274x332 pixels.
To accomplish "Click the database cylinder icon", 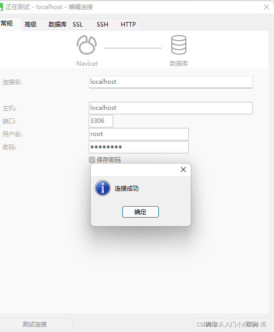I will [x=179, y=45].
